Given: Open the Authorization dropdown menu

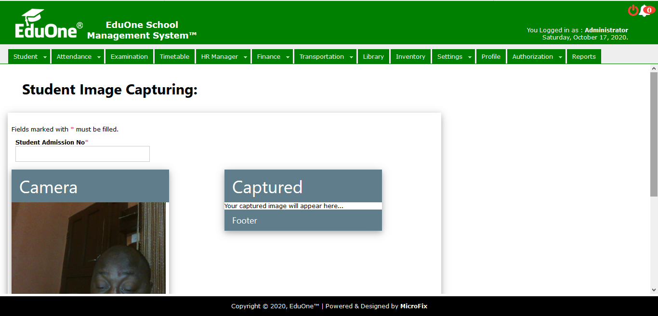Looking at the screenshot, I should point(560,57).
